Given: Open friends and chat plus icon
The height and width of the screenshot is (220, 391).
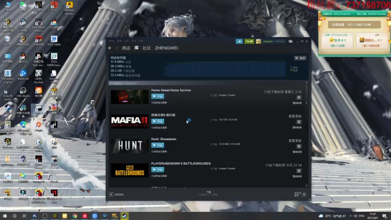Looking at the screenshot, I should point(304,194).
